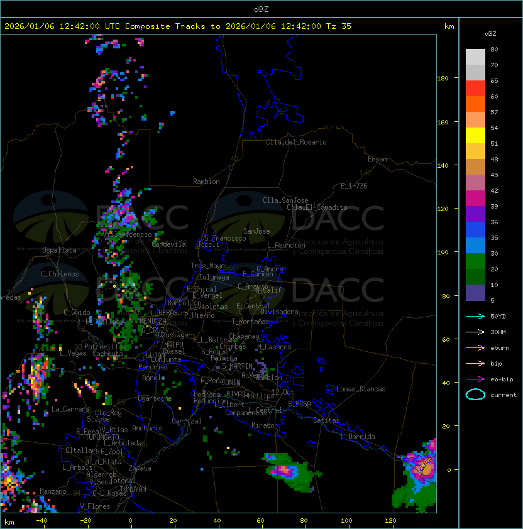Viewport: 523px width, 529px height.
Task: Click the 'TUNUYAN' map label
Action: click(133, 489)
